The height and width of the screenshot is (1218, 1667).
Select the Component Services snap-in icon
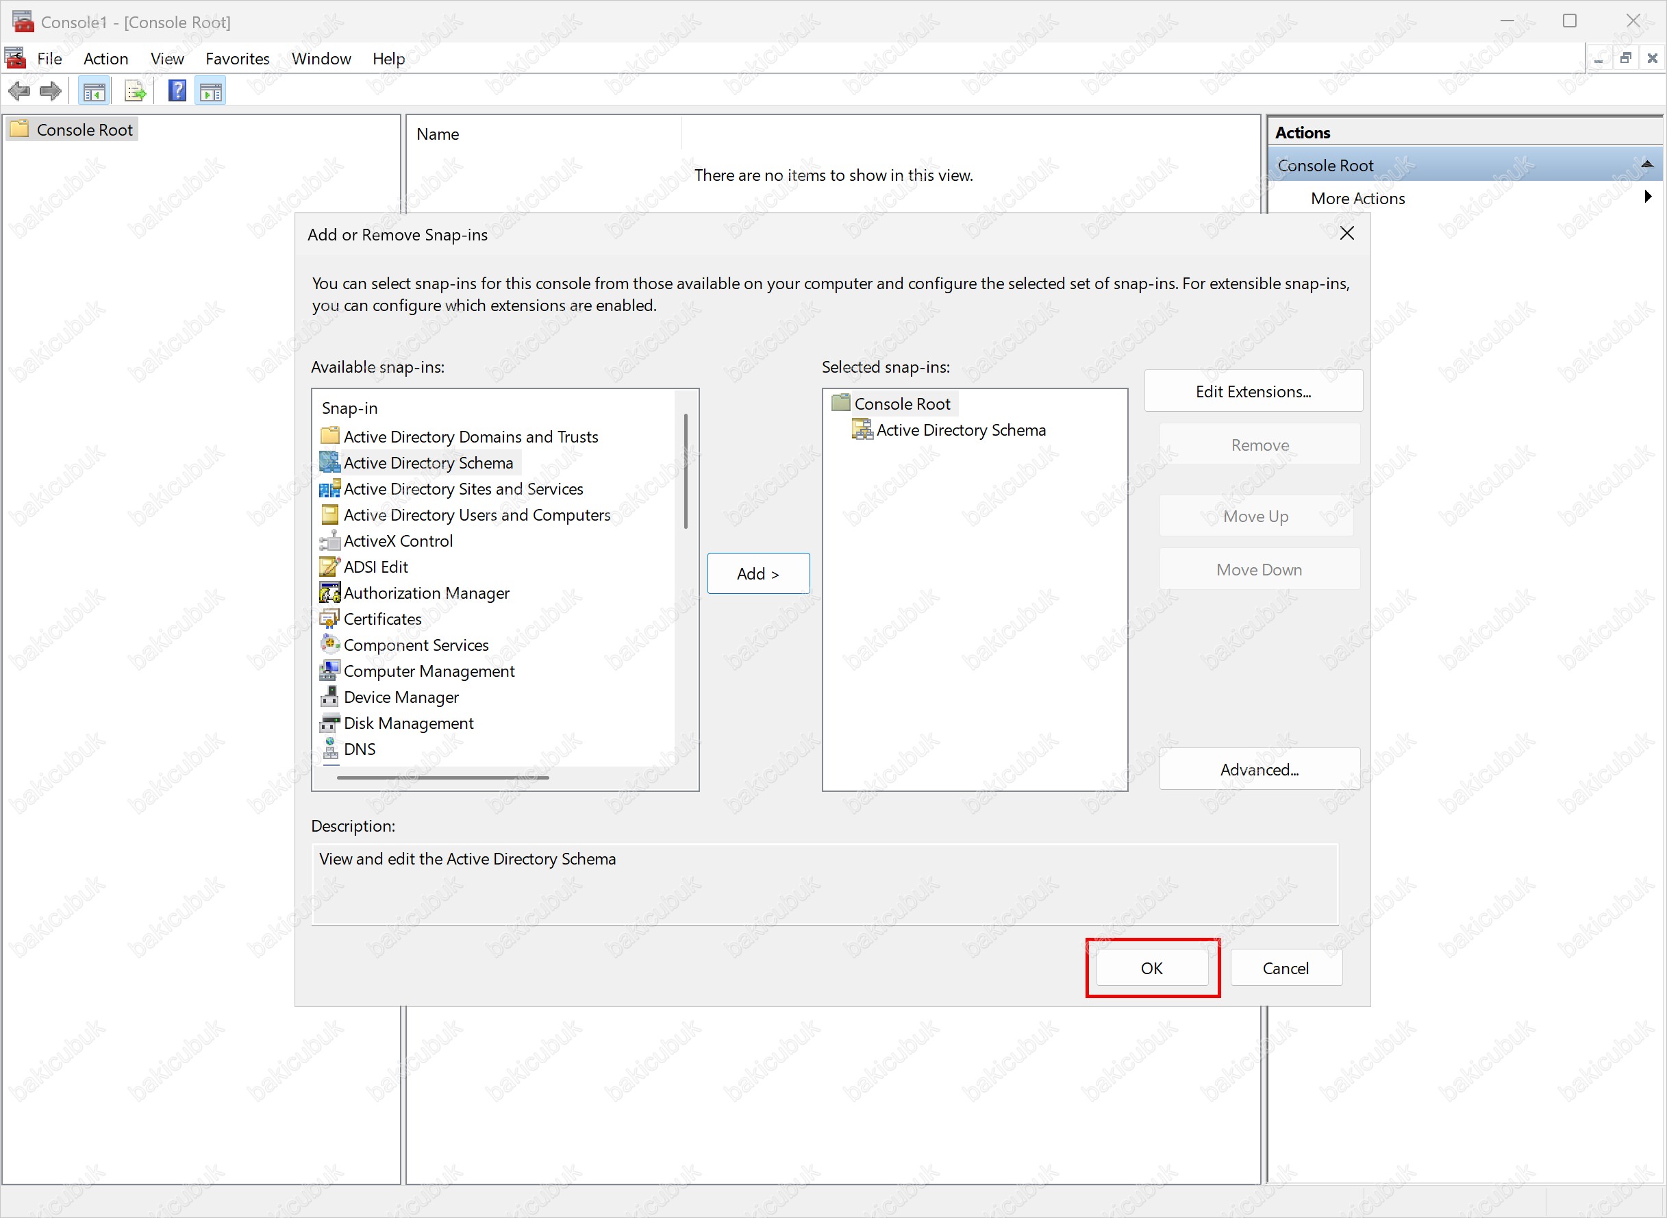[330, 645]
